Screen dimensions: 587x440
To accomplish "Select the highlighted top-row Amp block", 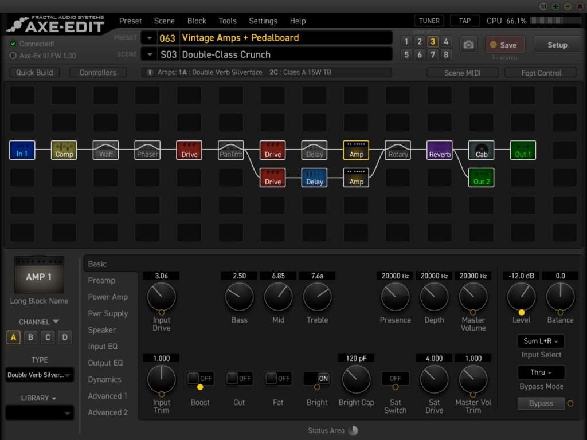I will click(x=356, y=150).
